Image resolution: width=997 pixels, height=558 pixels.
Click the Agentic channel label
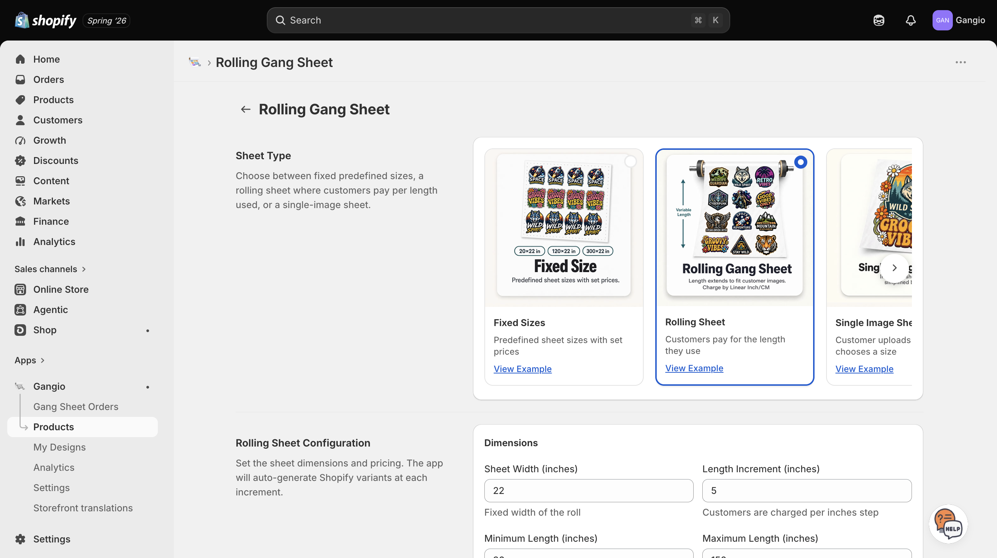click(51, 309)
